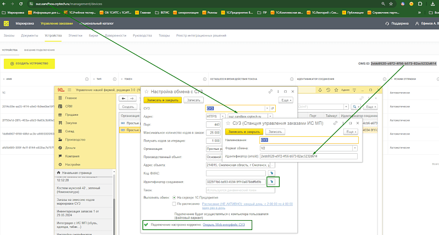Click Идентификатор (omsId) input field
439x235 pixels.
(309, 156)
